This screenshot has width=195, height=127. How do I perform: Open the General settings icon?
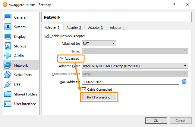[x=8, y=17]
